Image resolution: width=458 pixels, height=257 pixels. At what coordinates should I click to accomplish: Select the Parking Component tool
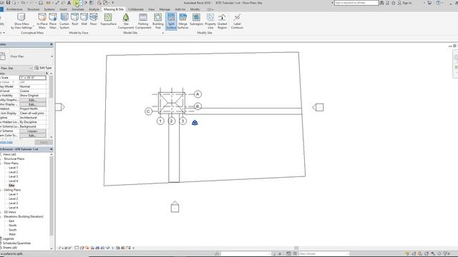pos(143,21)
